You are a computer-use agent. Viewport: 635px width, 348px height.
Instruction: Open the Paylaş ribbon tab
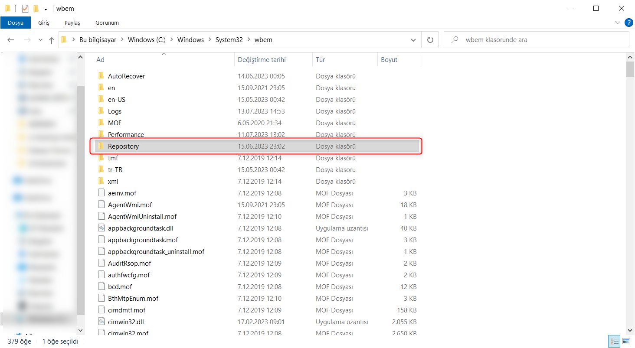click(72, 23)
